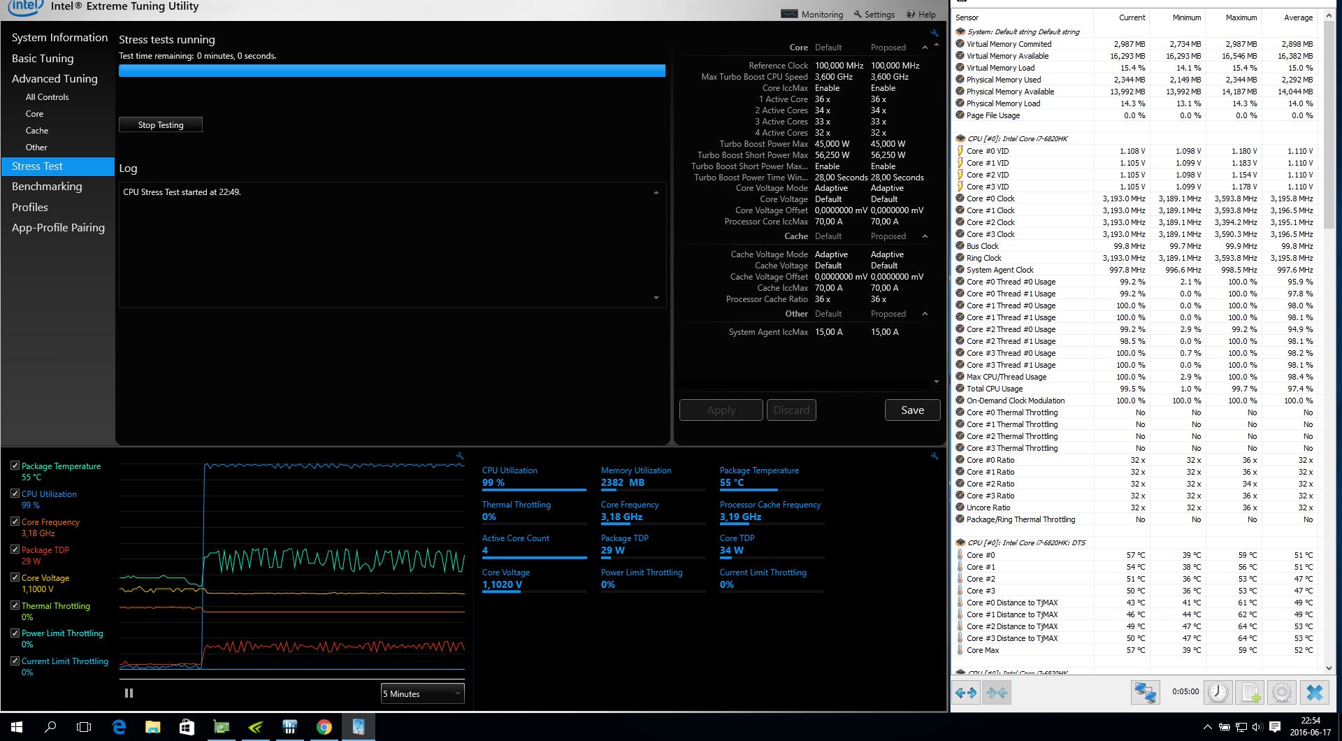This screenshot has width=1342, height=741.
Task: Click the HWiNFO expand-columns arrows icon
Action: [x=966, y=693]
